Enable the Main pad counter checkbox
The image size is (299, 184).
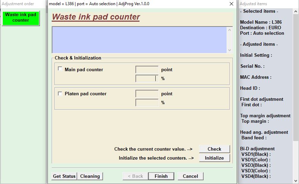60,69
